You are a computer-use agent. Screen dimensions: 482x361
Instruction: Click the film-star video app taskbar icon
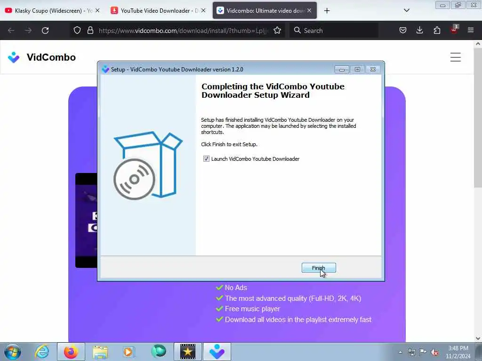click(x=188, y=352)
